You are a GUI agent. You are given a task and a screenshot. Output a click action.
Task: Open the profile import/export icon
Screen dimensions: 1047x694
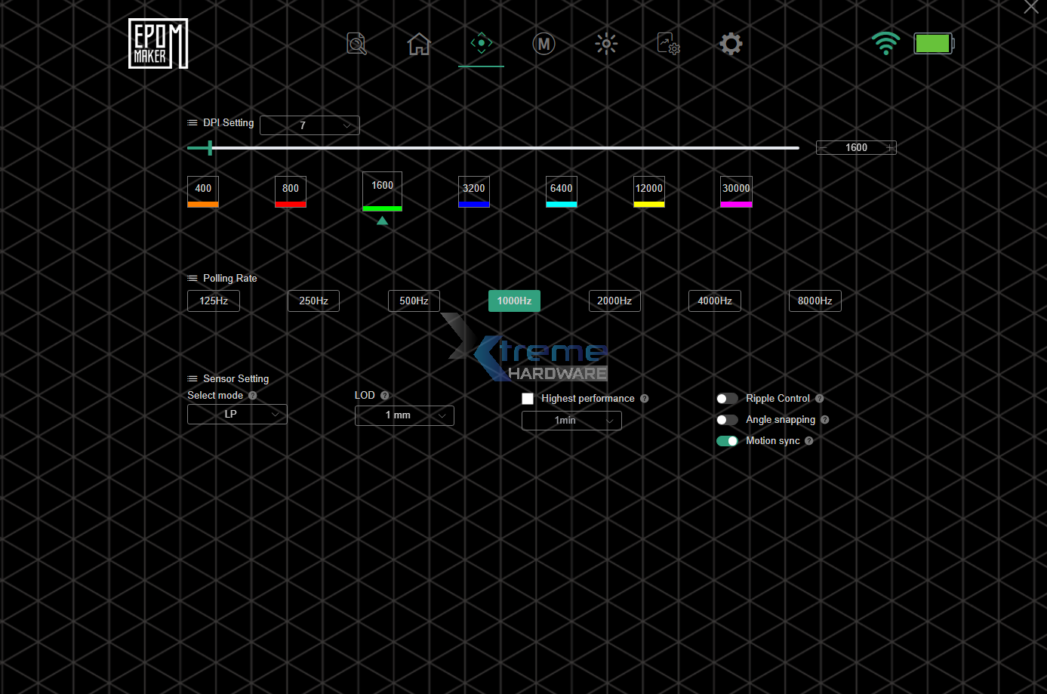click(x=668, y=44)
